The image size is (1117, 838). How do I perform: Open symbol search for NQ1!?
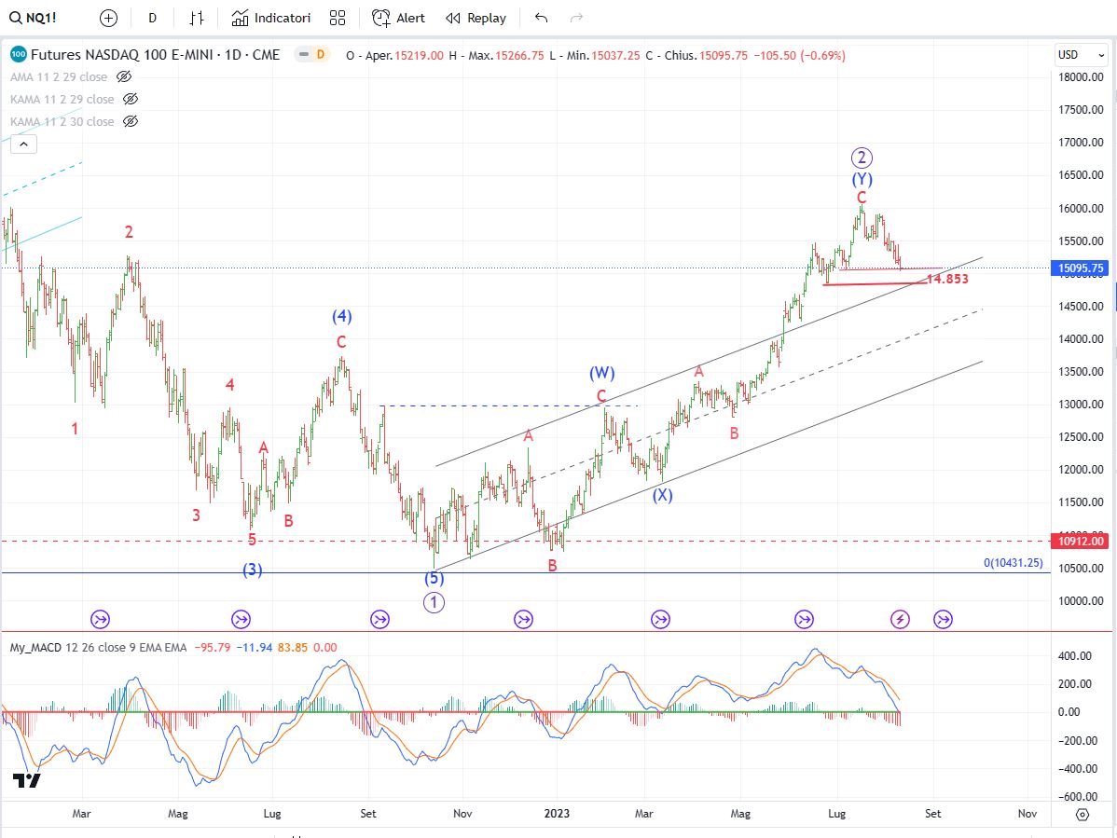click(x=34, y=18)
